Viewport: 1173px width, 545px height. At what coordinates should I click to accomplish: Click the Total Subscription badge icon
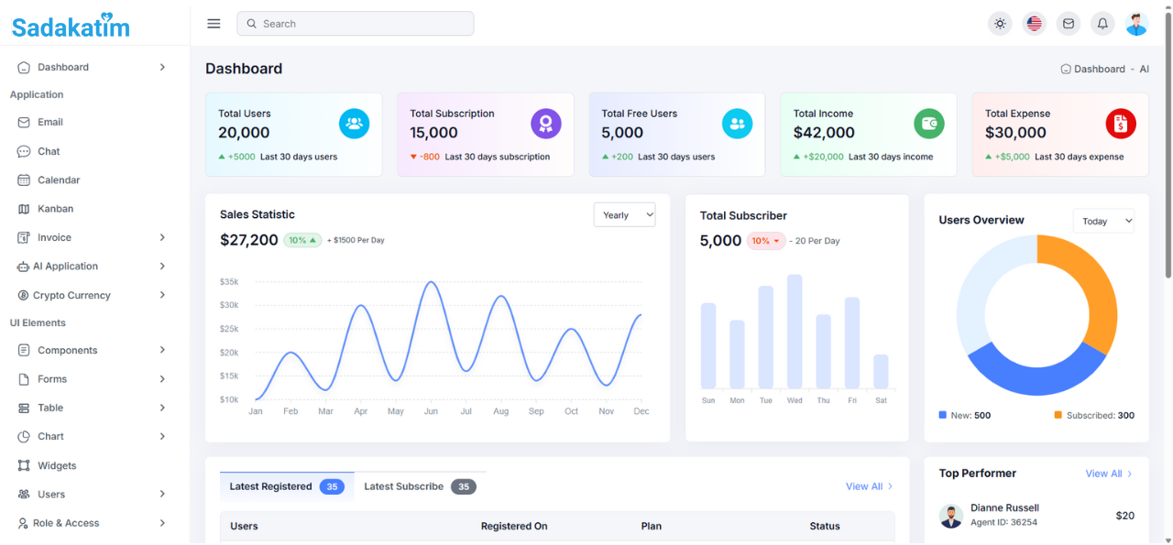[545, 124]
